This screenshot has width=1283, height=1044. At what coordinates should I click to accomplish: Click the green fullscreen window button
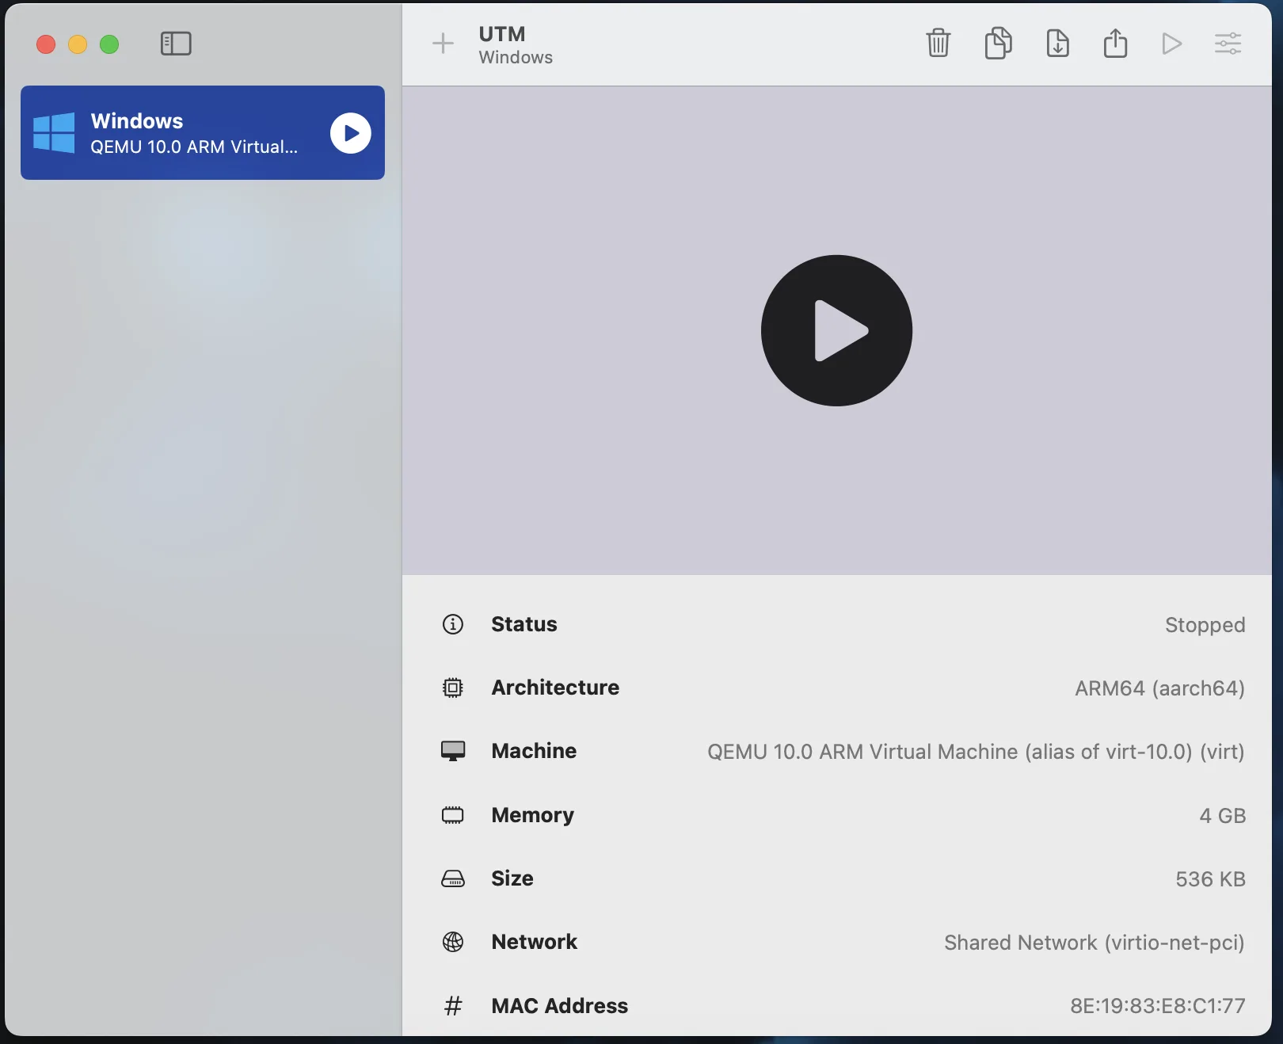pyautogui.click(x=109, y=44)
